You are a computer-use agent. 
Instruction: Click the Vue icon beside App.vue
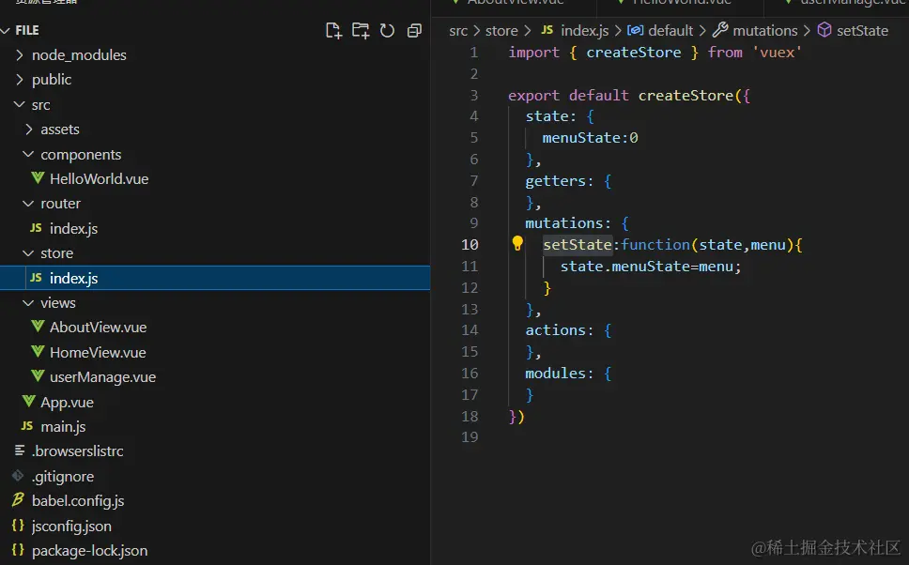click(x=29, y=401)
